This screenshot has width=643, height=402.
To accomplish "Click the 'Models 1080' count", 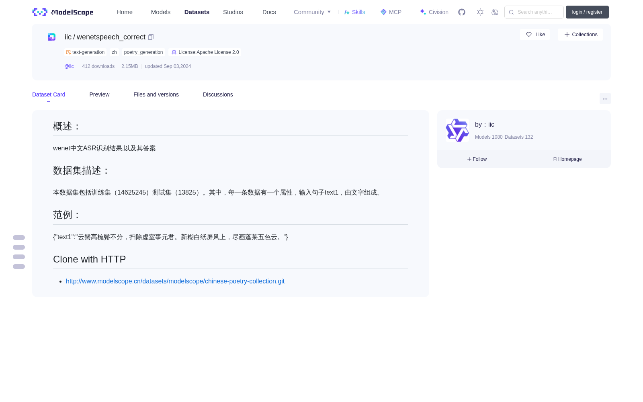I will pyautogui.click(x=489, y=137).
